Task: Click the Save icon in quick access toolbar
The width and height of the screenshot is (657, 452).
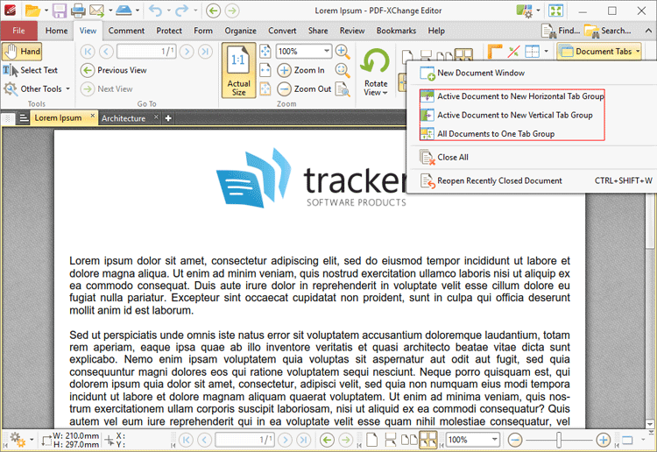Action: 59,11
